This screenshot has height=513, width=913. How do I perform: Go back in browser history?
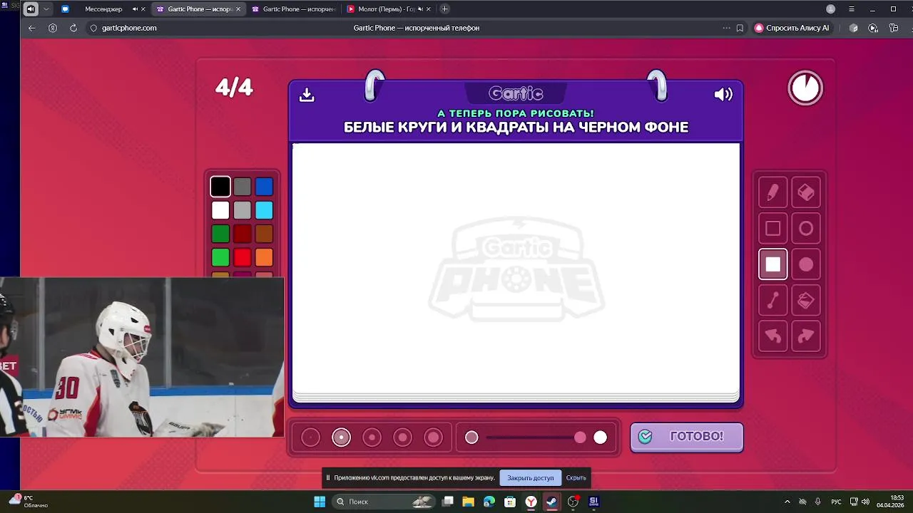(31, 28)
